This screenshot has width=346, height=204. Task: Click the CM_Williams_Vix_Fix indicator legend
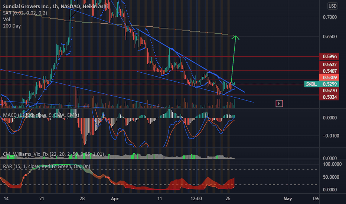tap(53, 154)
